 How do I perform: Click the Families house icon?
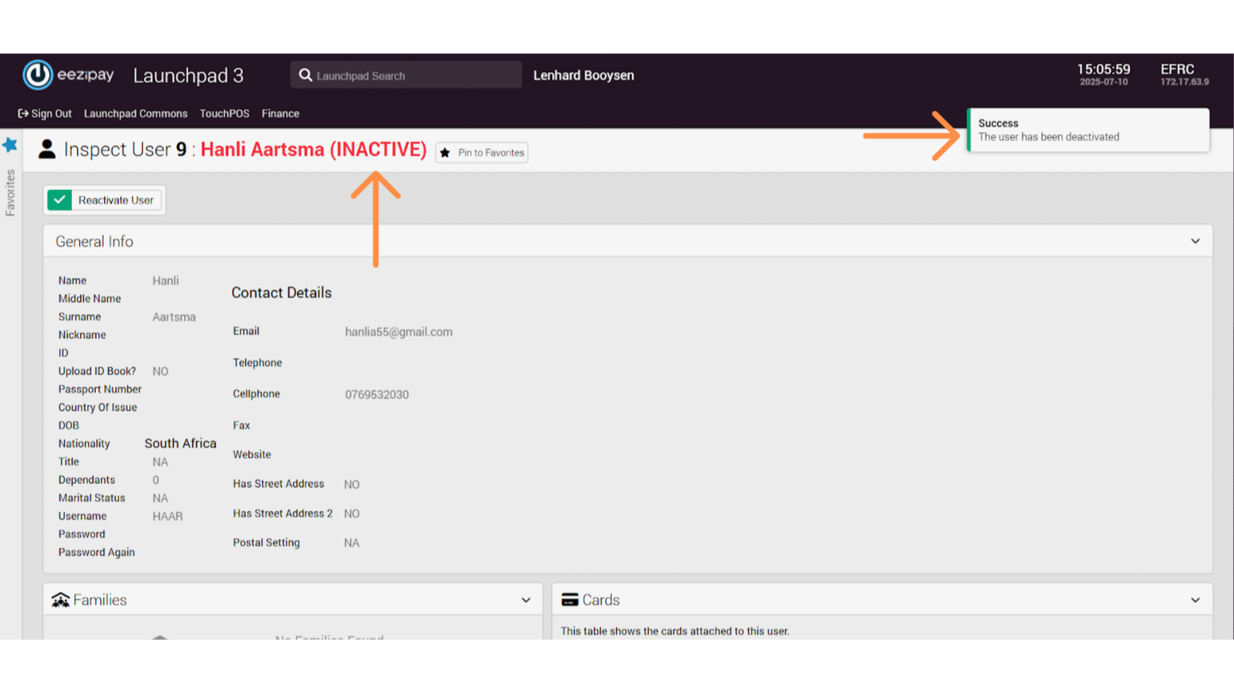coord(60,600)
